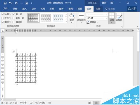The width and height of the screenshot is (140, 105).
Task: Click the word count 0 个字
Action: [23, 102]
